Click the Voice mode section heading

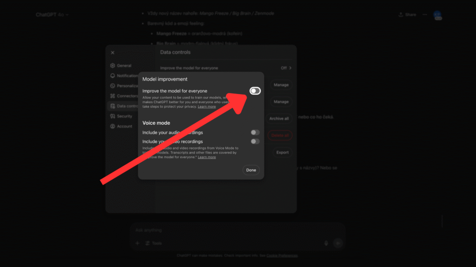click(156, 123)
